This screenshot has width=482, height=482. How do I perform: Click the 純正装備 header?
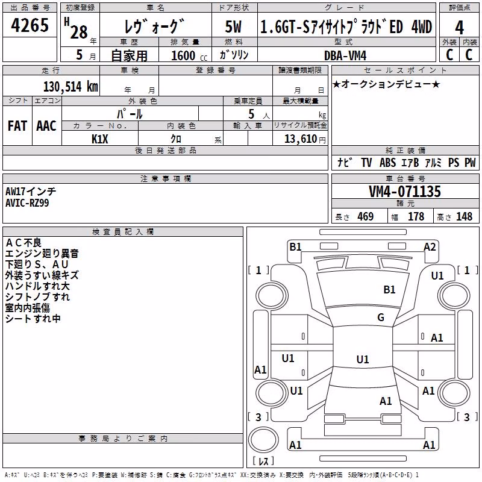405,150
